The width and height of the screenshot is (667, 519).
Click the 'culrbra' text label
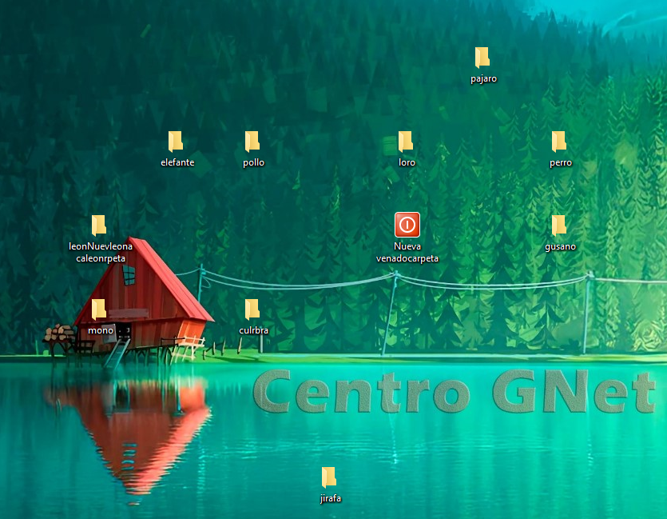(x=253, y=330)
